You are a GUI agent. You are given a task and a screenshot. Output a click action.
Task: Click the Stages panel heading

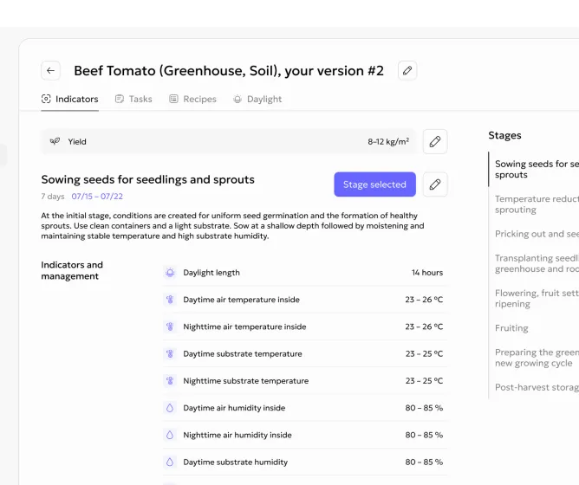(504, 135)
